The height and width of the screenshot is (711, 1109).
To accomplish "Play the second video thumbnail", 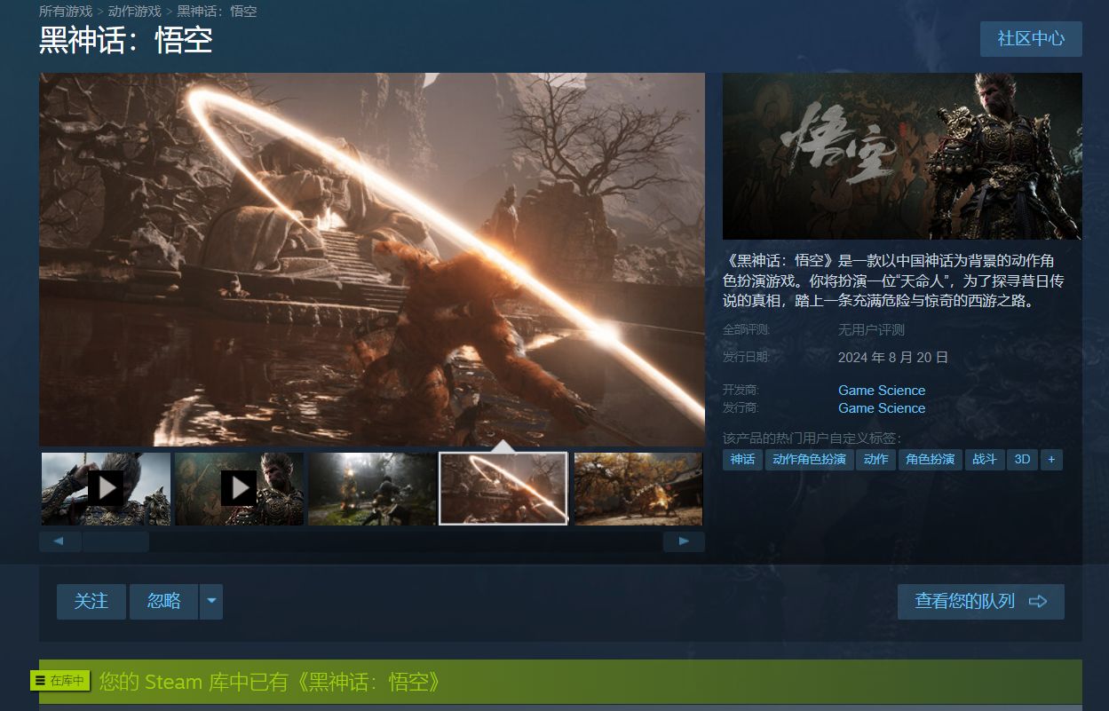I will pos(239,488).
